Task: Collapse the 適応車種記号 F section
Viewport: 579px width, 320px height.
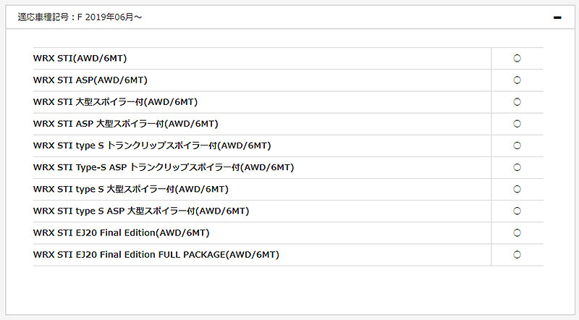Action: point(557,17)
